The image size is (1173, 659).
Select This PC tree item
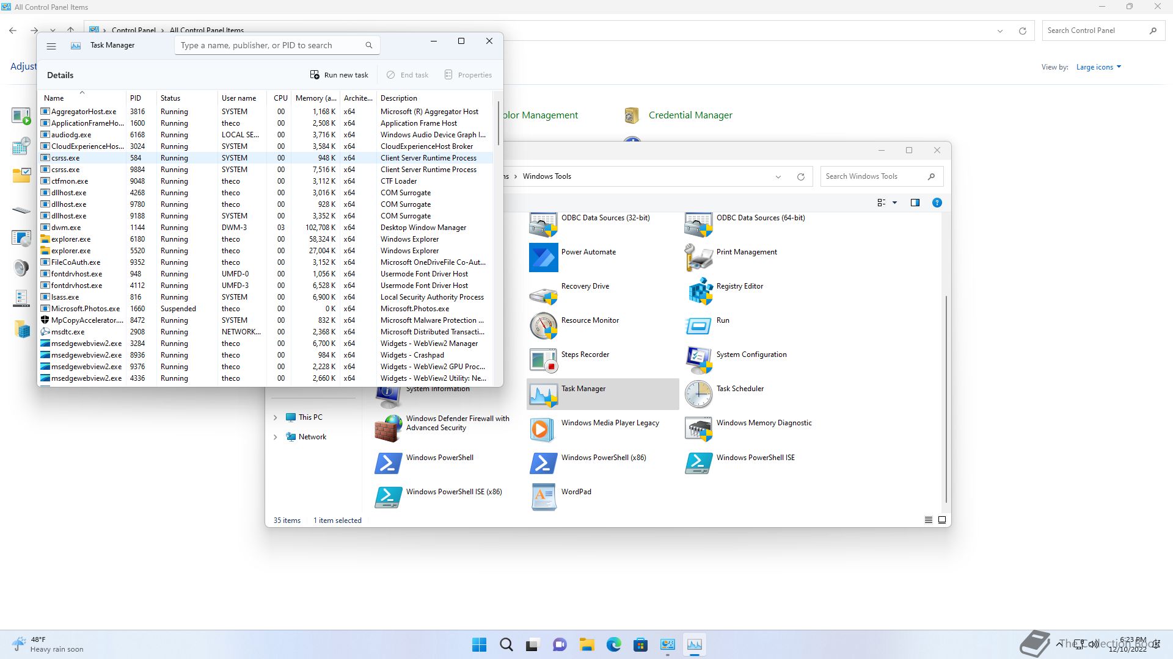pos(304,417)
